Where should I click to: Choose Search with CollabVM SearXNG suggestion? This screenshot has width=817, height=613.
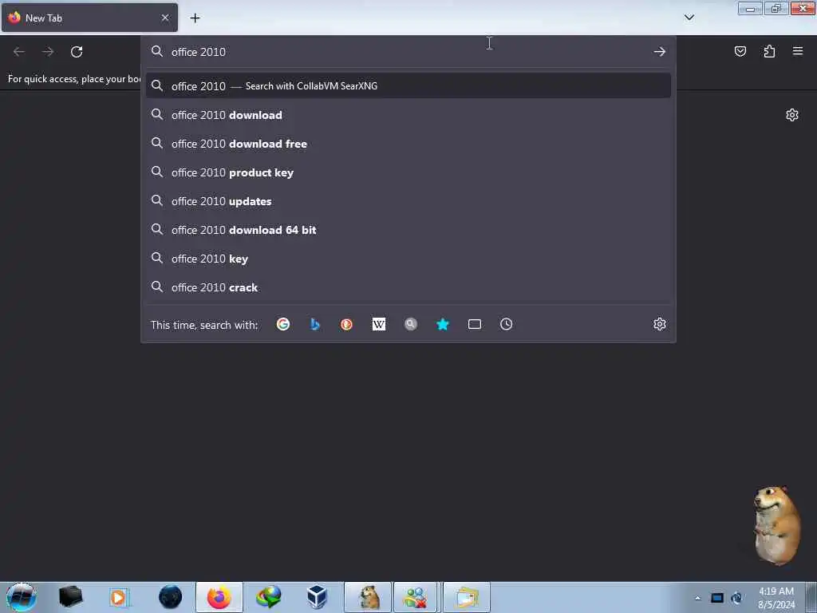pos(408,86)
